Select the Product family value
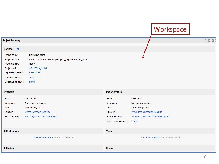Viewport: 219px width, 164px height. click(32, 64)
